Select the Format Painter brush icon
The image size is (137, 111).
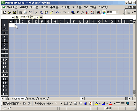(51, 12)
